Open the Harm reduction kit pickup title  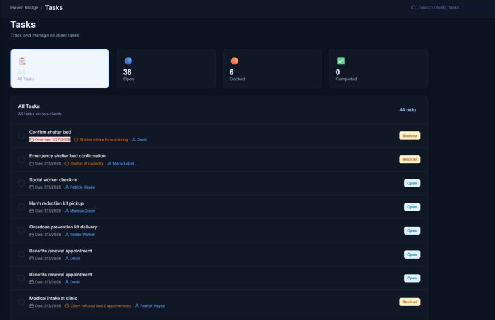[x=56, y=203]
